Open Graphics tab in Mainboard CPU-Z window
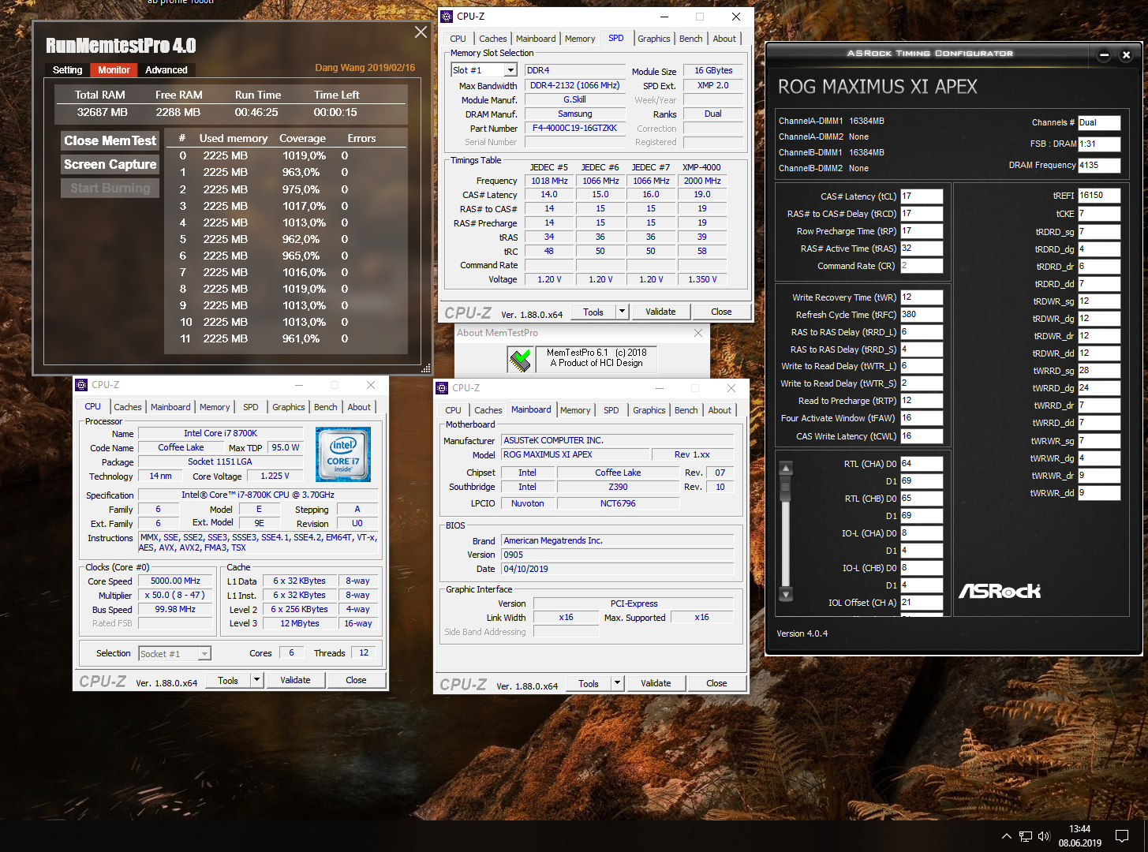1148x852 pixels. coord(649,410)
